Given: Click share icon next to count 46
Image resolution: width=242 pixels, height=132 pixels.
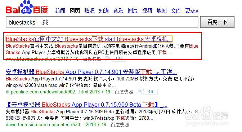Looking at the screenshot, I should pyautogui.click(x=139, y=92).
